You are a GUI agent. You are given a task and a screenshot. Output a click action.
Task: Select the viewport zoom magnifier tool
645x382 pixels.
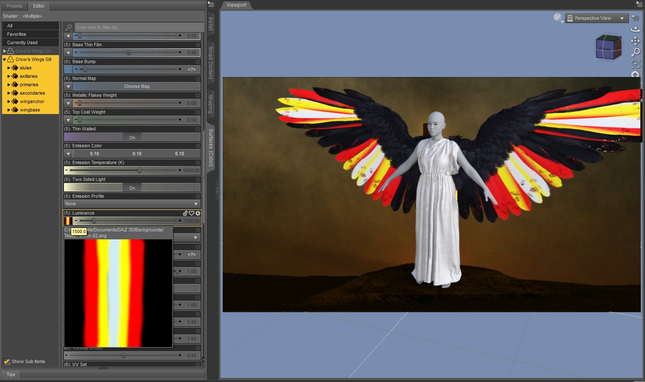(x=635, y=52)
